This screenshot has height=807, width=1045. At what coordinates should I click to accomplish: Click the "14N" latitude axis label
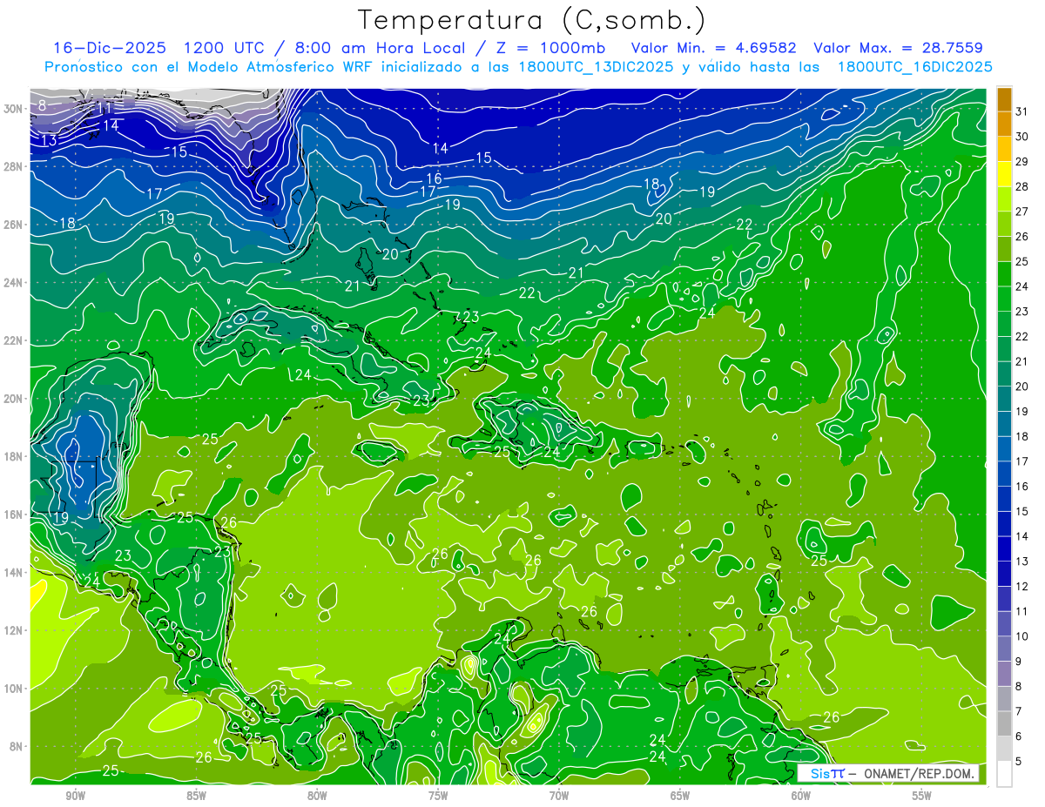[13, 572]
